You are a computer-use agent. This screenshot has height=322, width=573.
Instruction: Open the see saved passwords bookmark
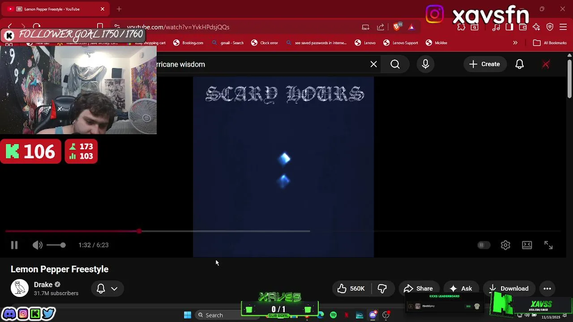click(x=316, y=43)
